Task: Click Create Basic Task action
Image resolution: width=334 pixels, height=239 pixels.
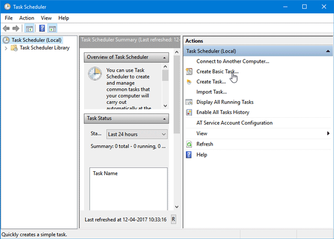Action: click(x=218, y=72)
